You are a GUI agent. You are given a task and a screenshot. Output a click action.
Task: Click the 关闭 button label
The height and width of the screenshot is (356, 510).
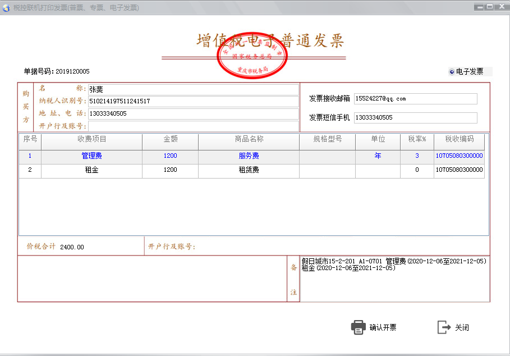(x=462, y=327)
